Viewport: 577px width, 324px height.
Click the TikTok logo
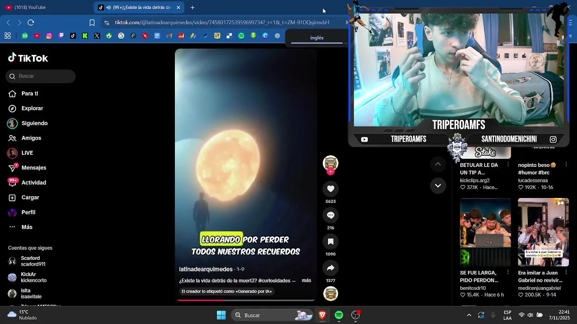[x=28, y=58]
